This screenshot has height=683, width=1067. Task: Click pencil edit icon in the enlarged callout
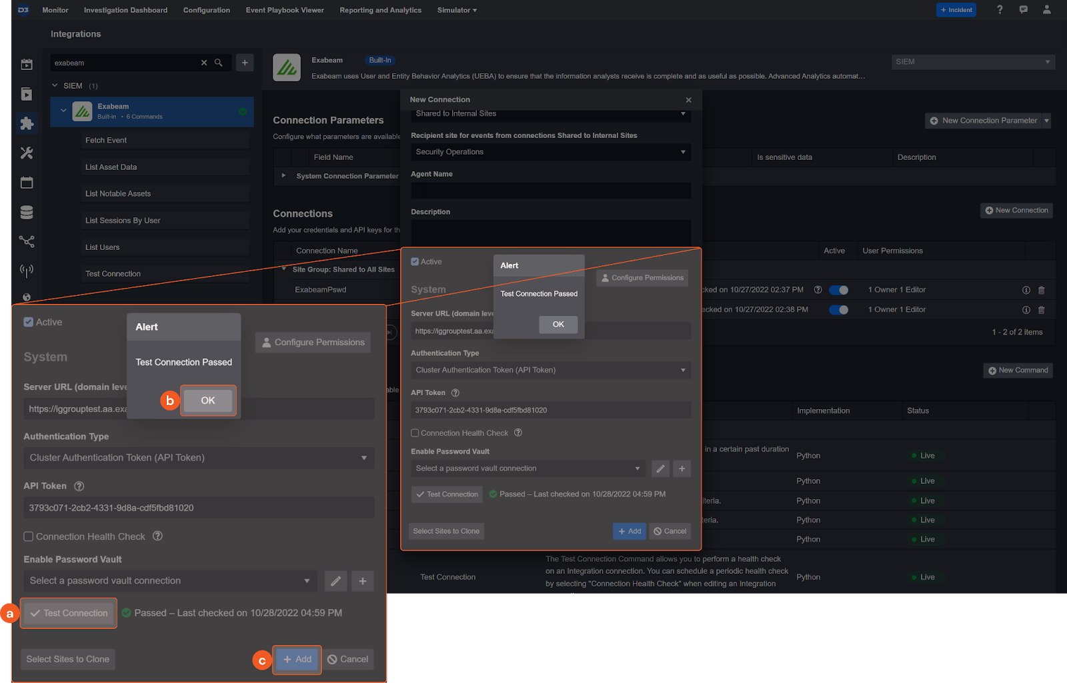tap(336, 581)
